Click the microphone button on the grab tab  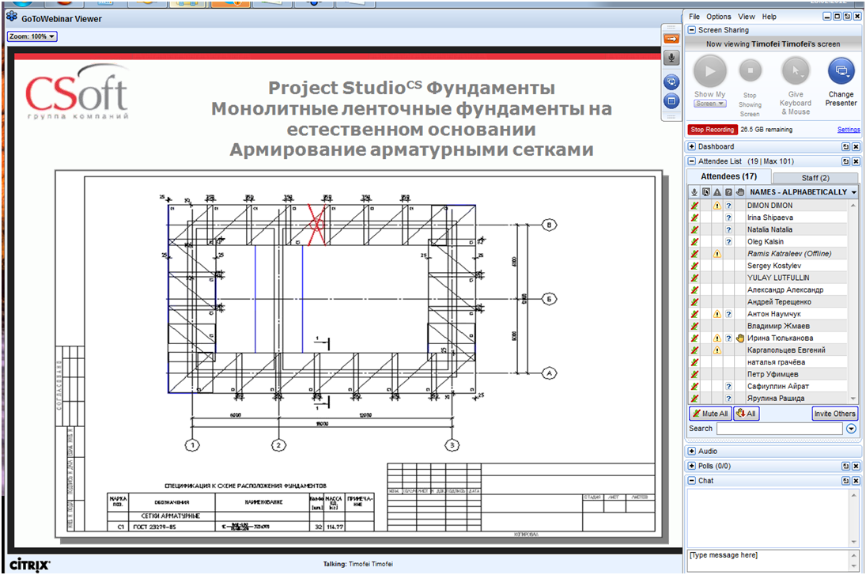(671, 58)
